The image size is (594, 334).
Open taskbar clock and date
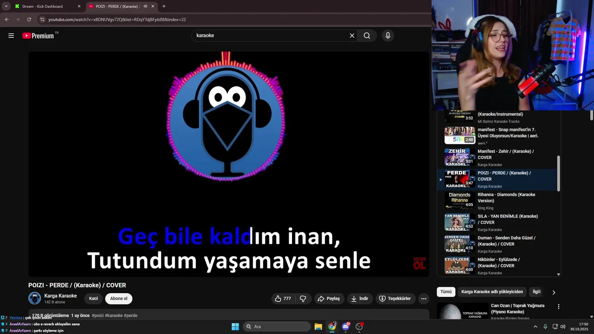(x=580, y=327)
